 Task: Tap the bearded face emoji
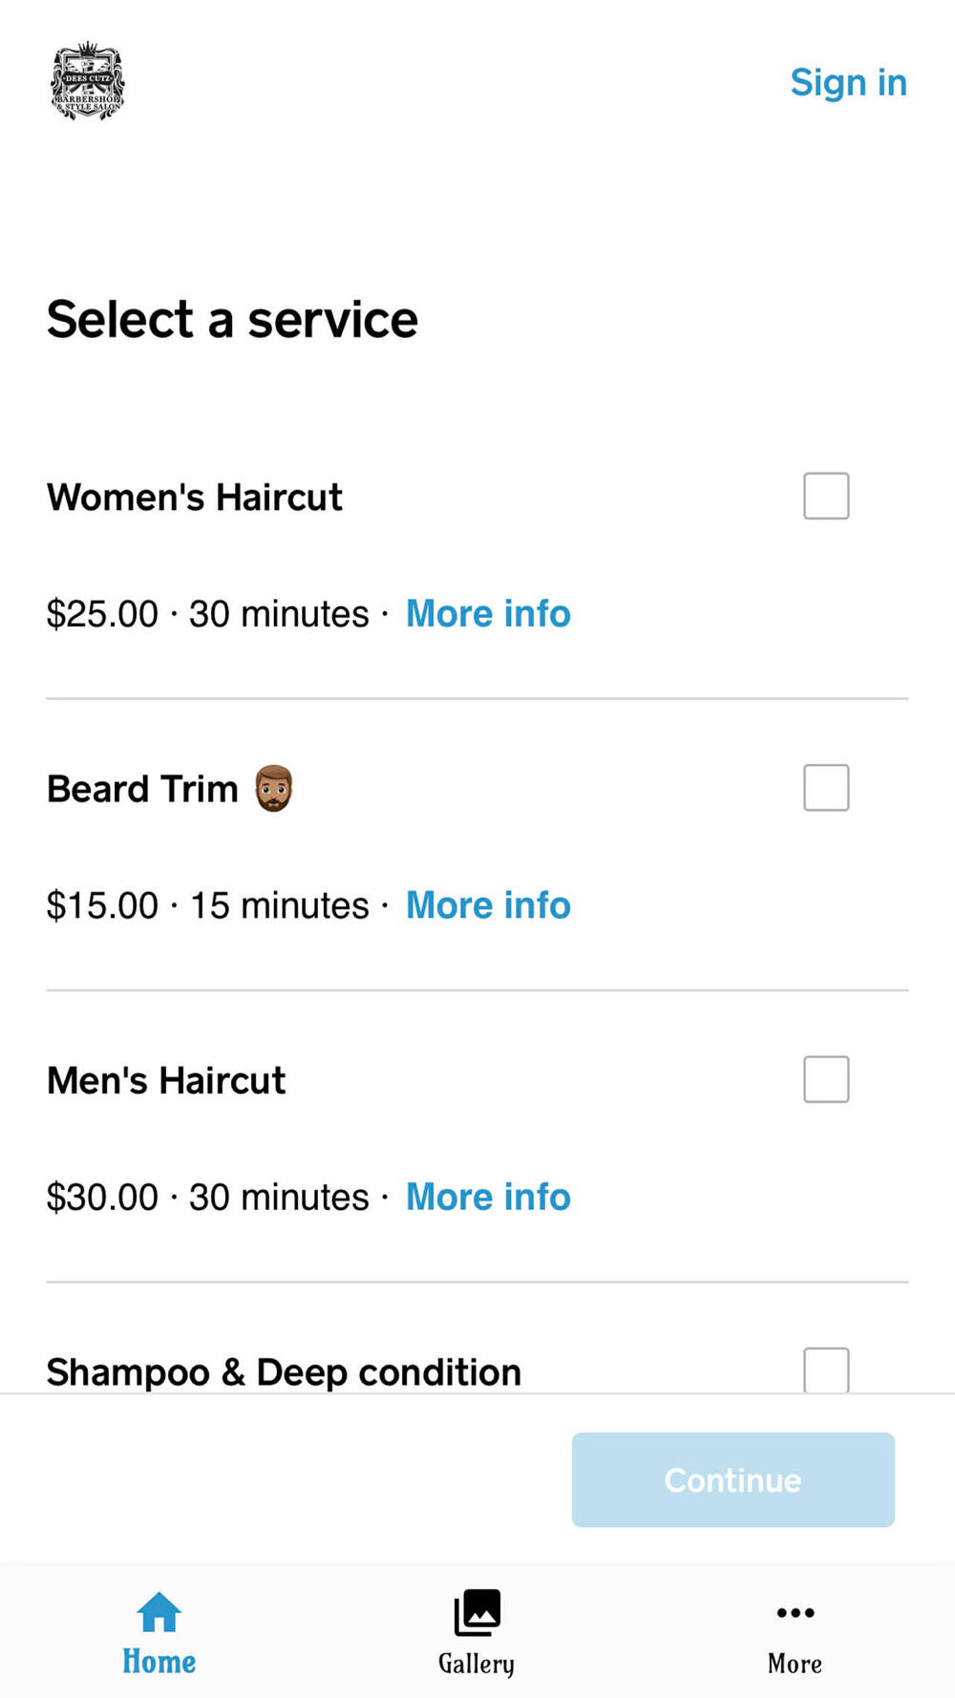pyautogui.click(x=274, y=789)
